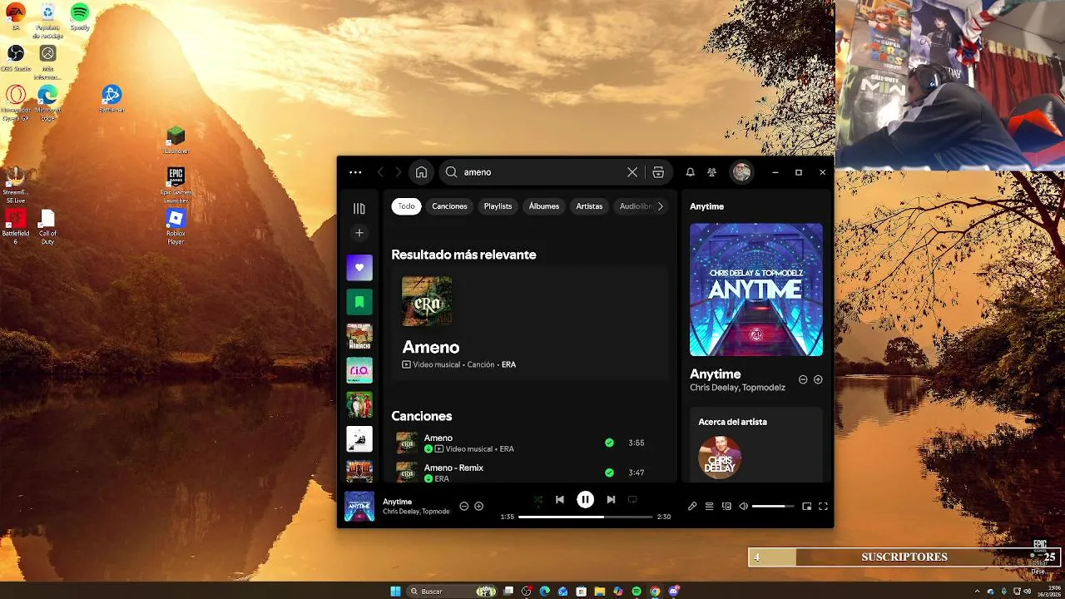Clear the search text with the X
This screenshot has width=1065, height=599.
(x=632, y=172)
